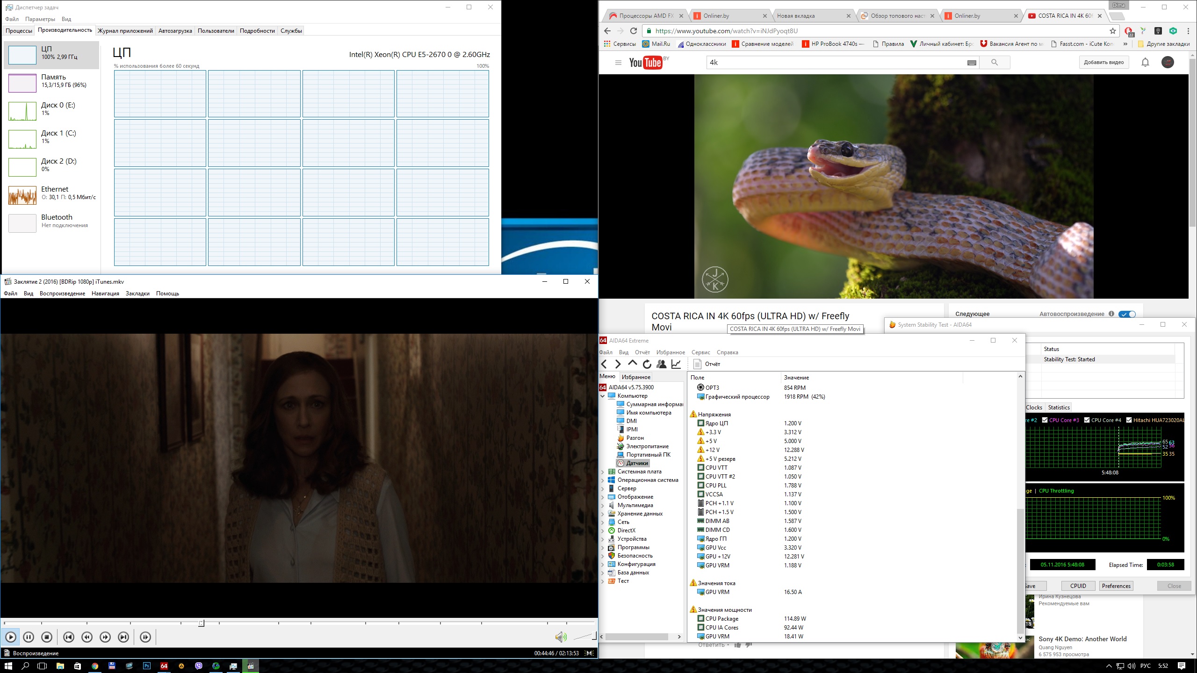The height and width of the screenshot is (673, 1197).
Task: Uncheck CPU Core #3 graph checkbox
Action: click(1045, 420)
